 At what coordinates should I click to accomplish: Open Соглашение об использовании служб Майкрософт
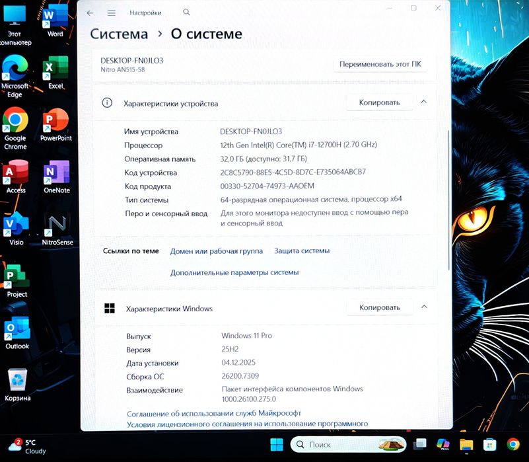coord(213,413)
